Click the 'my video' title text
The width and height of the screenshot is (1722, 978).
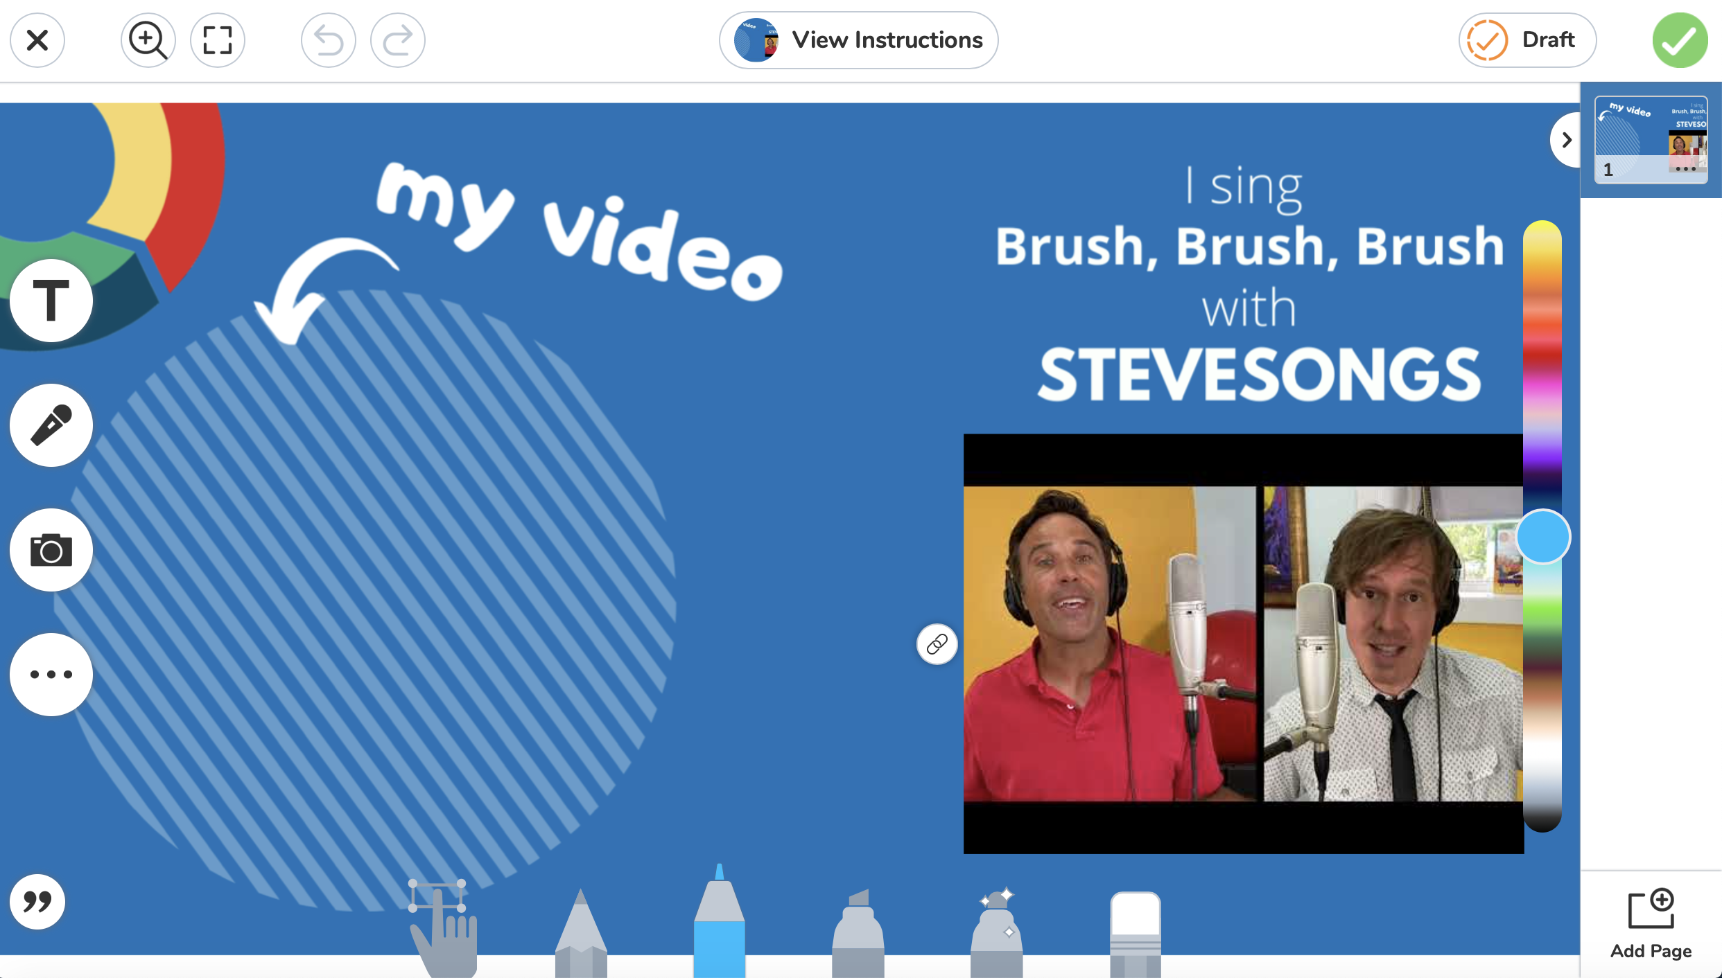tap(580, 231)
